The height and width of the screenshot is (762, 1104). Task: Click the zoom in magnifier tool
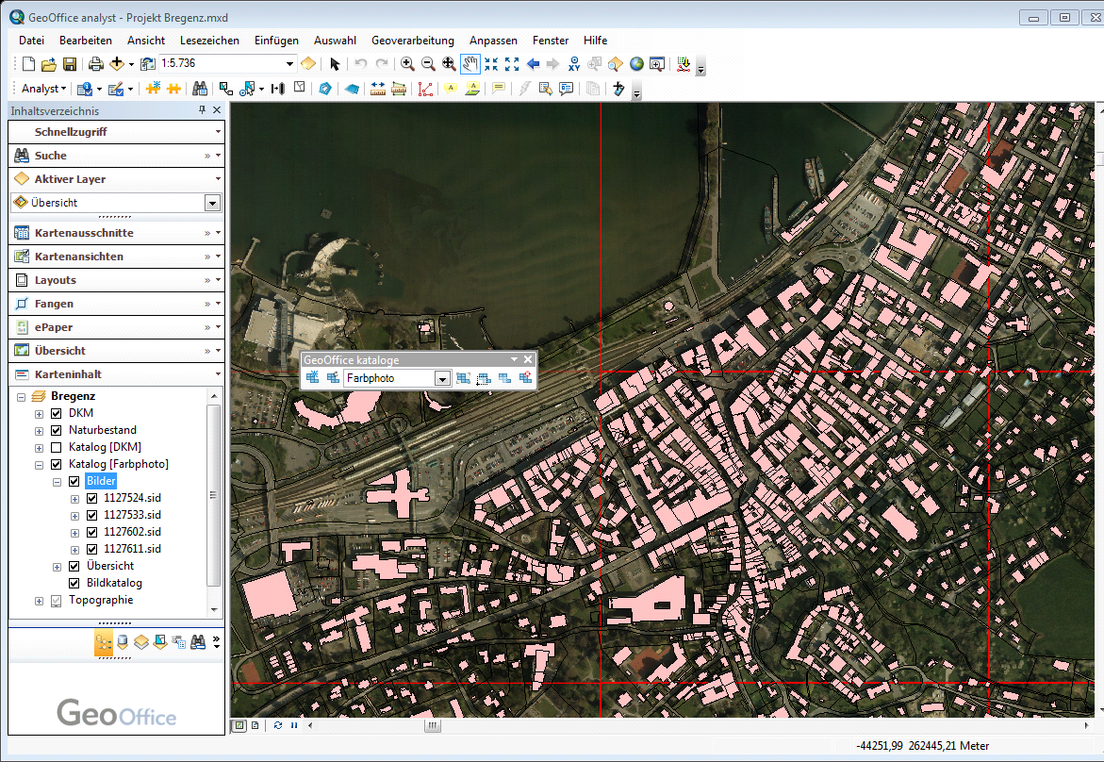pyautogui.click(x=407, y=64)
